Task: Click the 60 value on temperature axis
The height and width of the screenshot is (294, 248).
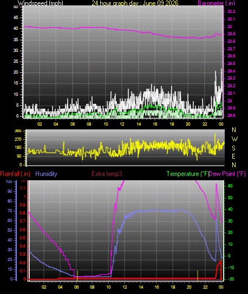Action: (x=230, y=186)
